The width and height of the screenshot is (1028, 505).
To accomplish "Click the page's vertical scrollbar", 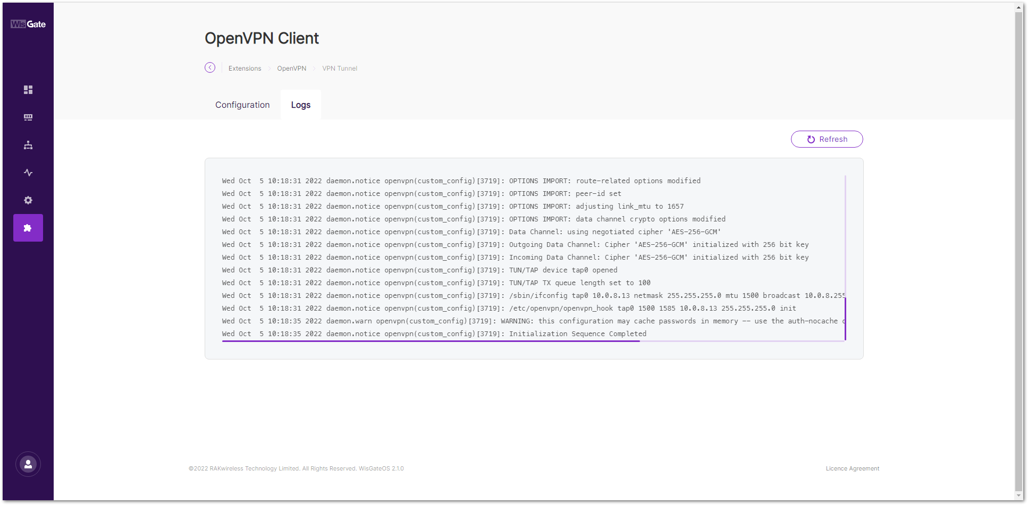I will coord(1018,250).
